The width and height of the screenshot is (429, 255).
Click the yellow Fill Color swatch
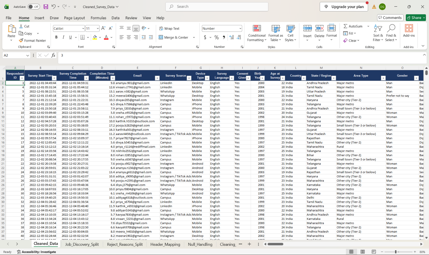95,37
